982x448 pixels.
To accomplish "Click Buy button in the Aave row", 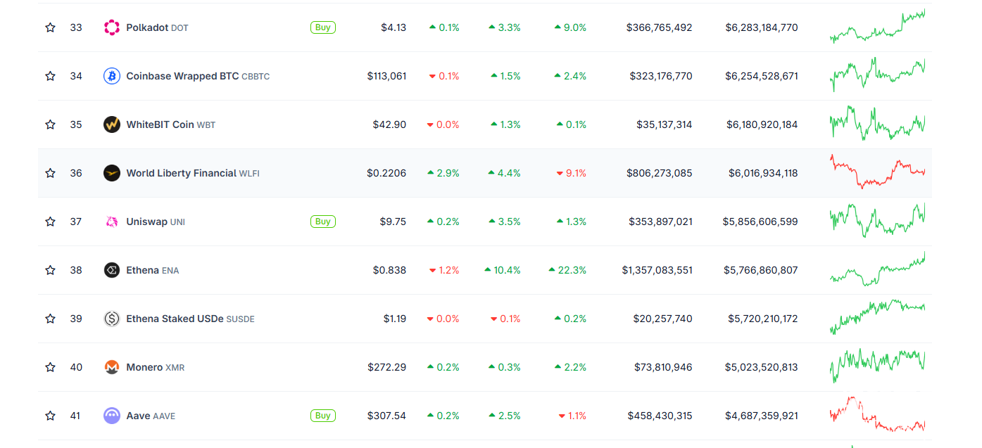I will click(x=322, y=416).
